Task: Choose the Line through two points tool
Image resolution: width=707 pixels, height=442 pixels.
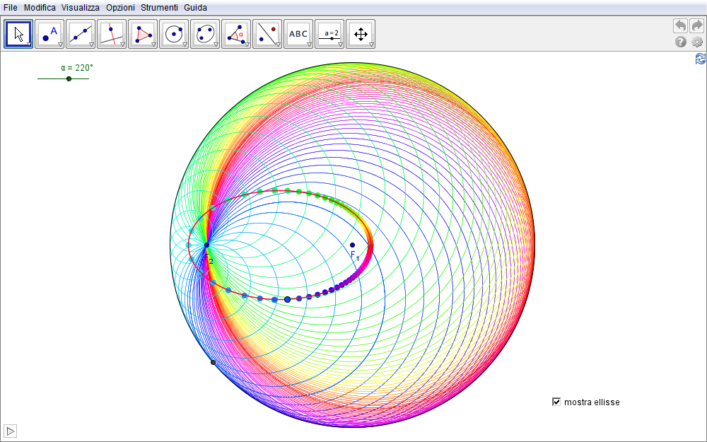Action: [x=81, y=33]
